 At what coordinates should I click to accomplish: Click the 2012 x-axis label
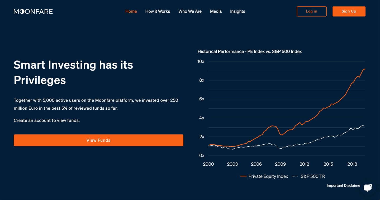[304, 164]
